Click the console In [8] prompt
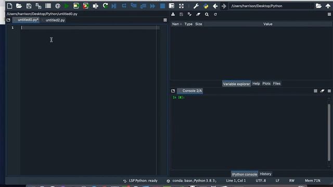The height and width of the screenshot is (187, 333). coord(178,97)
